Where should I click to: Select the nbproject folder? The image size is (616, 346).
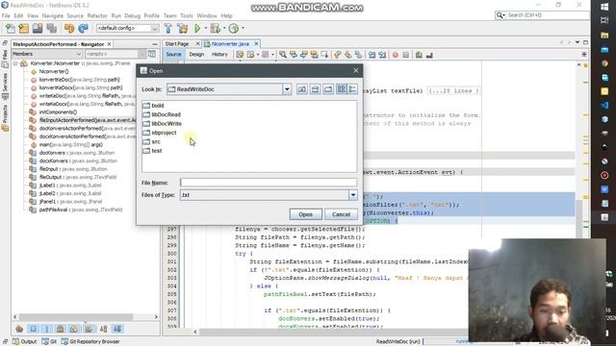click(x=160, y=133)
